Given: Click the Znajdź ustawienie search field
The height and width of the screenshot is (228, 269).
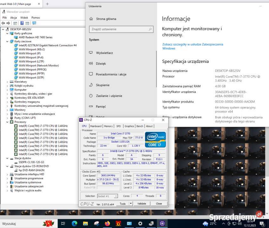Looking at the screenshot, I should (121, 29).
